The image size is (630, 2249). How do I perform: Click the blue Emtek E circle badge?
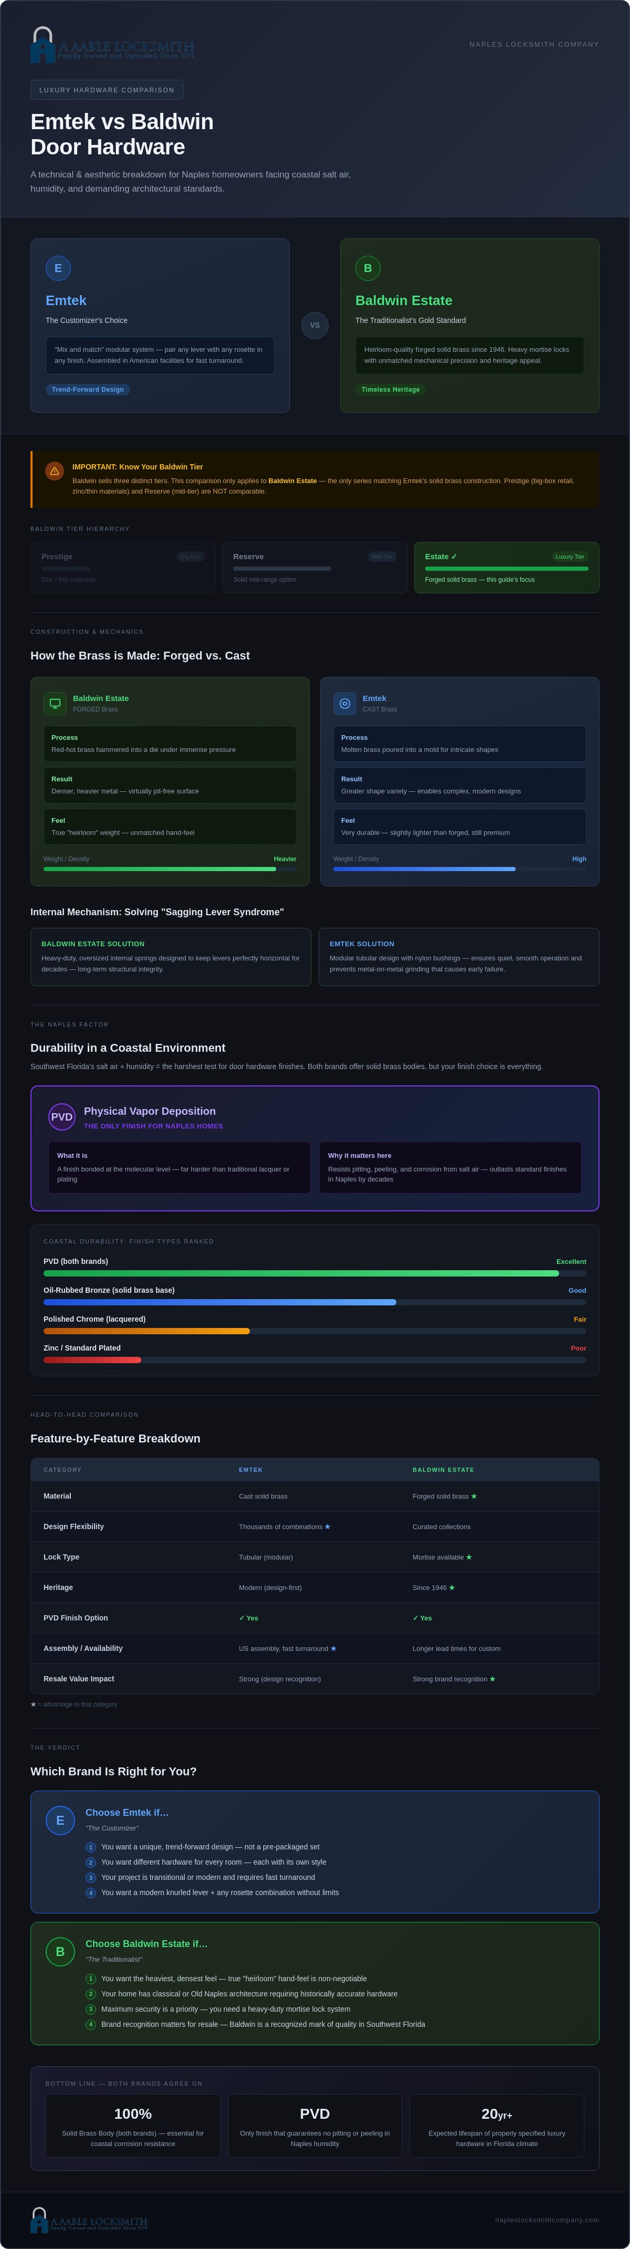58,268
